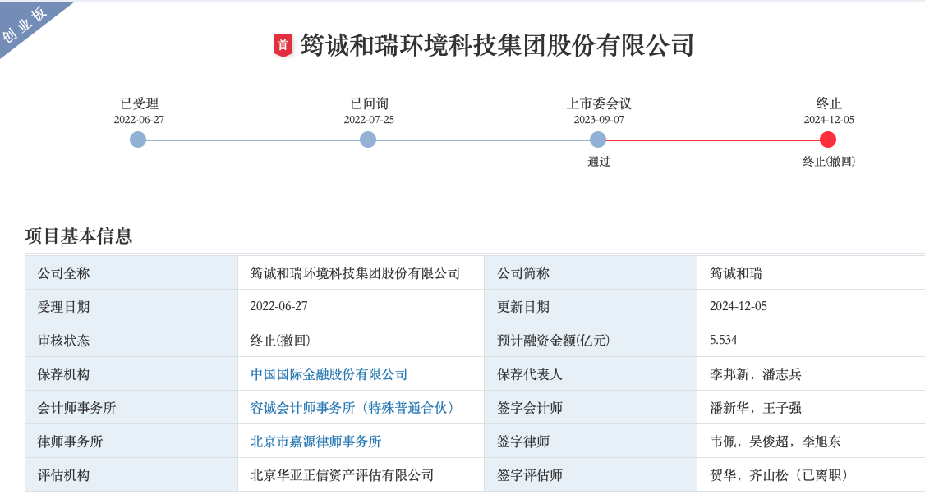The height and width of the screenshot is (499, 925).
Task: Click the 2022-07-25 date under 已问询
Action: click(x=369, y=120)
